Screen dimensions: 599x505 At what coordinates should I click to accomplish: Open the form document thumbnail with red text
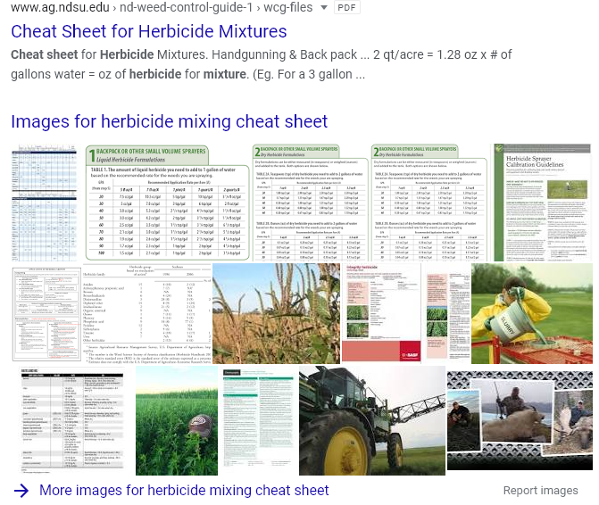tap(46, 313)
